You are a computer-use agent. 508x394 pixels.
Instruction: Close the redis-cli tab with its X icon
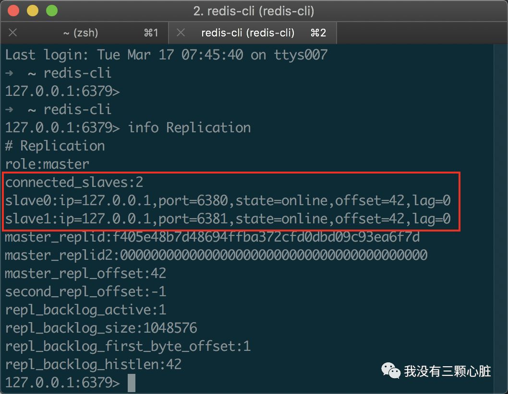click(181, 33)
